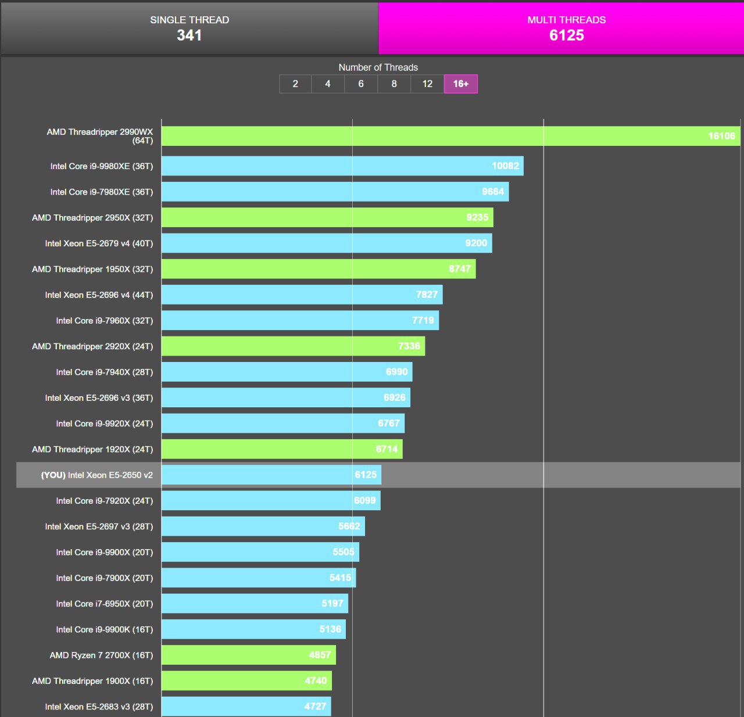
Task: Click the 5415 score bar
Action: point(259,578)
